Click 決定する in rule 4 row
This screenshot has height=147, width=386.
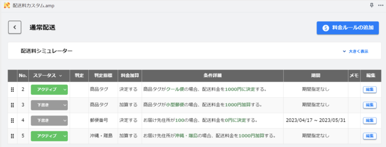tap(128, 120)
